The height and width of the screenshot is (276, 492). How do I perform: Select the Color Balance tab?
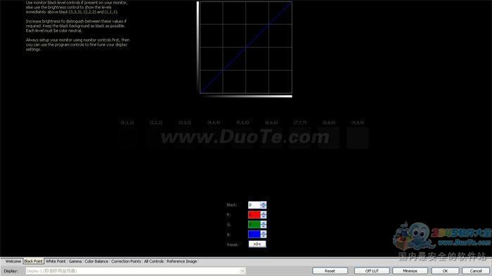pyautogui.click(x=96, y=261)
